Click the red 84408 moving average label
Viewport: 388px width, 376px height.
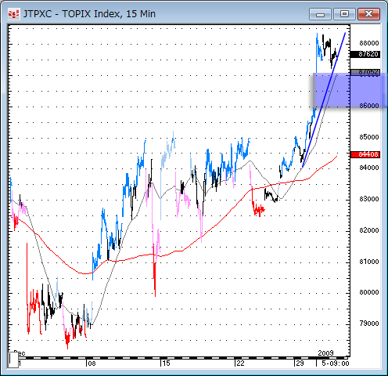tap(365, 154)
